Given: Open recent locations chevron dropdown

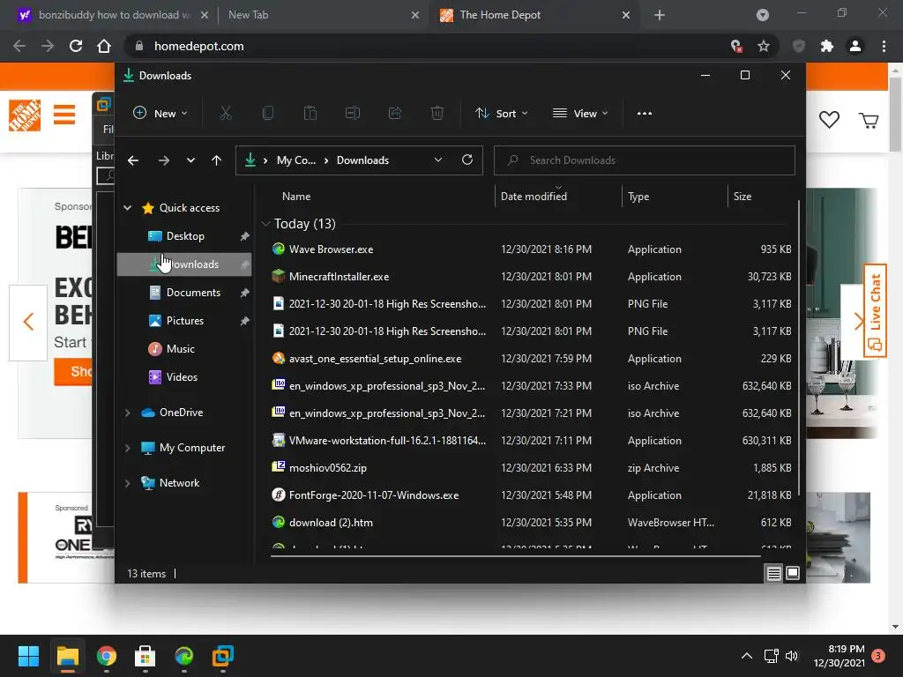Looking at the screenshot, I should [190, 160].
